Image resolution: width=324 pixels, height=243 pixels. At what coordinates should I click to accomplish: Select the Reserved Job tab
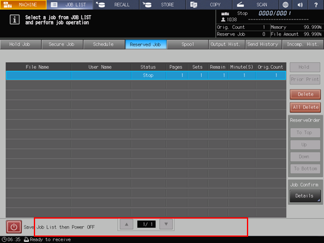[145, 44]
